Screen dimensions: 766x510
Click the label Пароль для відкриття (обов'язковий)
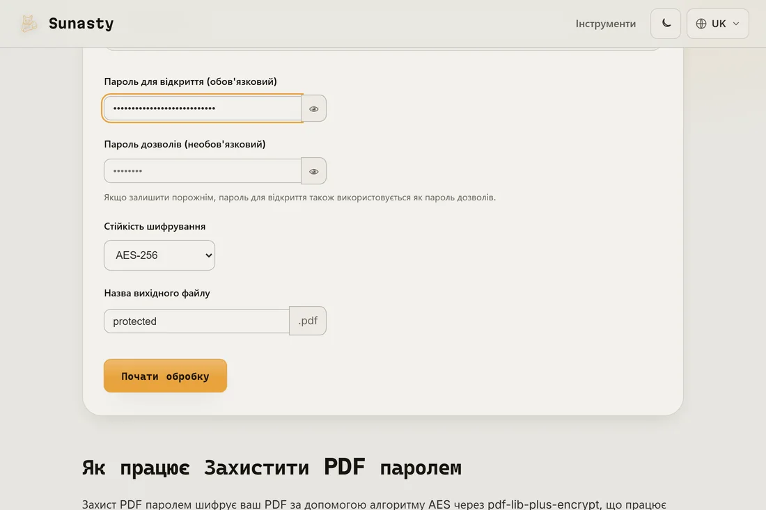point(191,81)
